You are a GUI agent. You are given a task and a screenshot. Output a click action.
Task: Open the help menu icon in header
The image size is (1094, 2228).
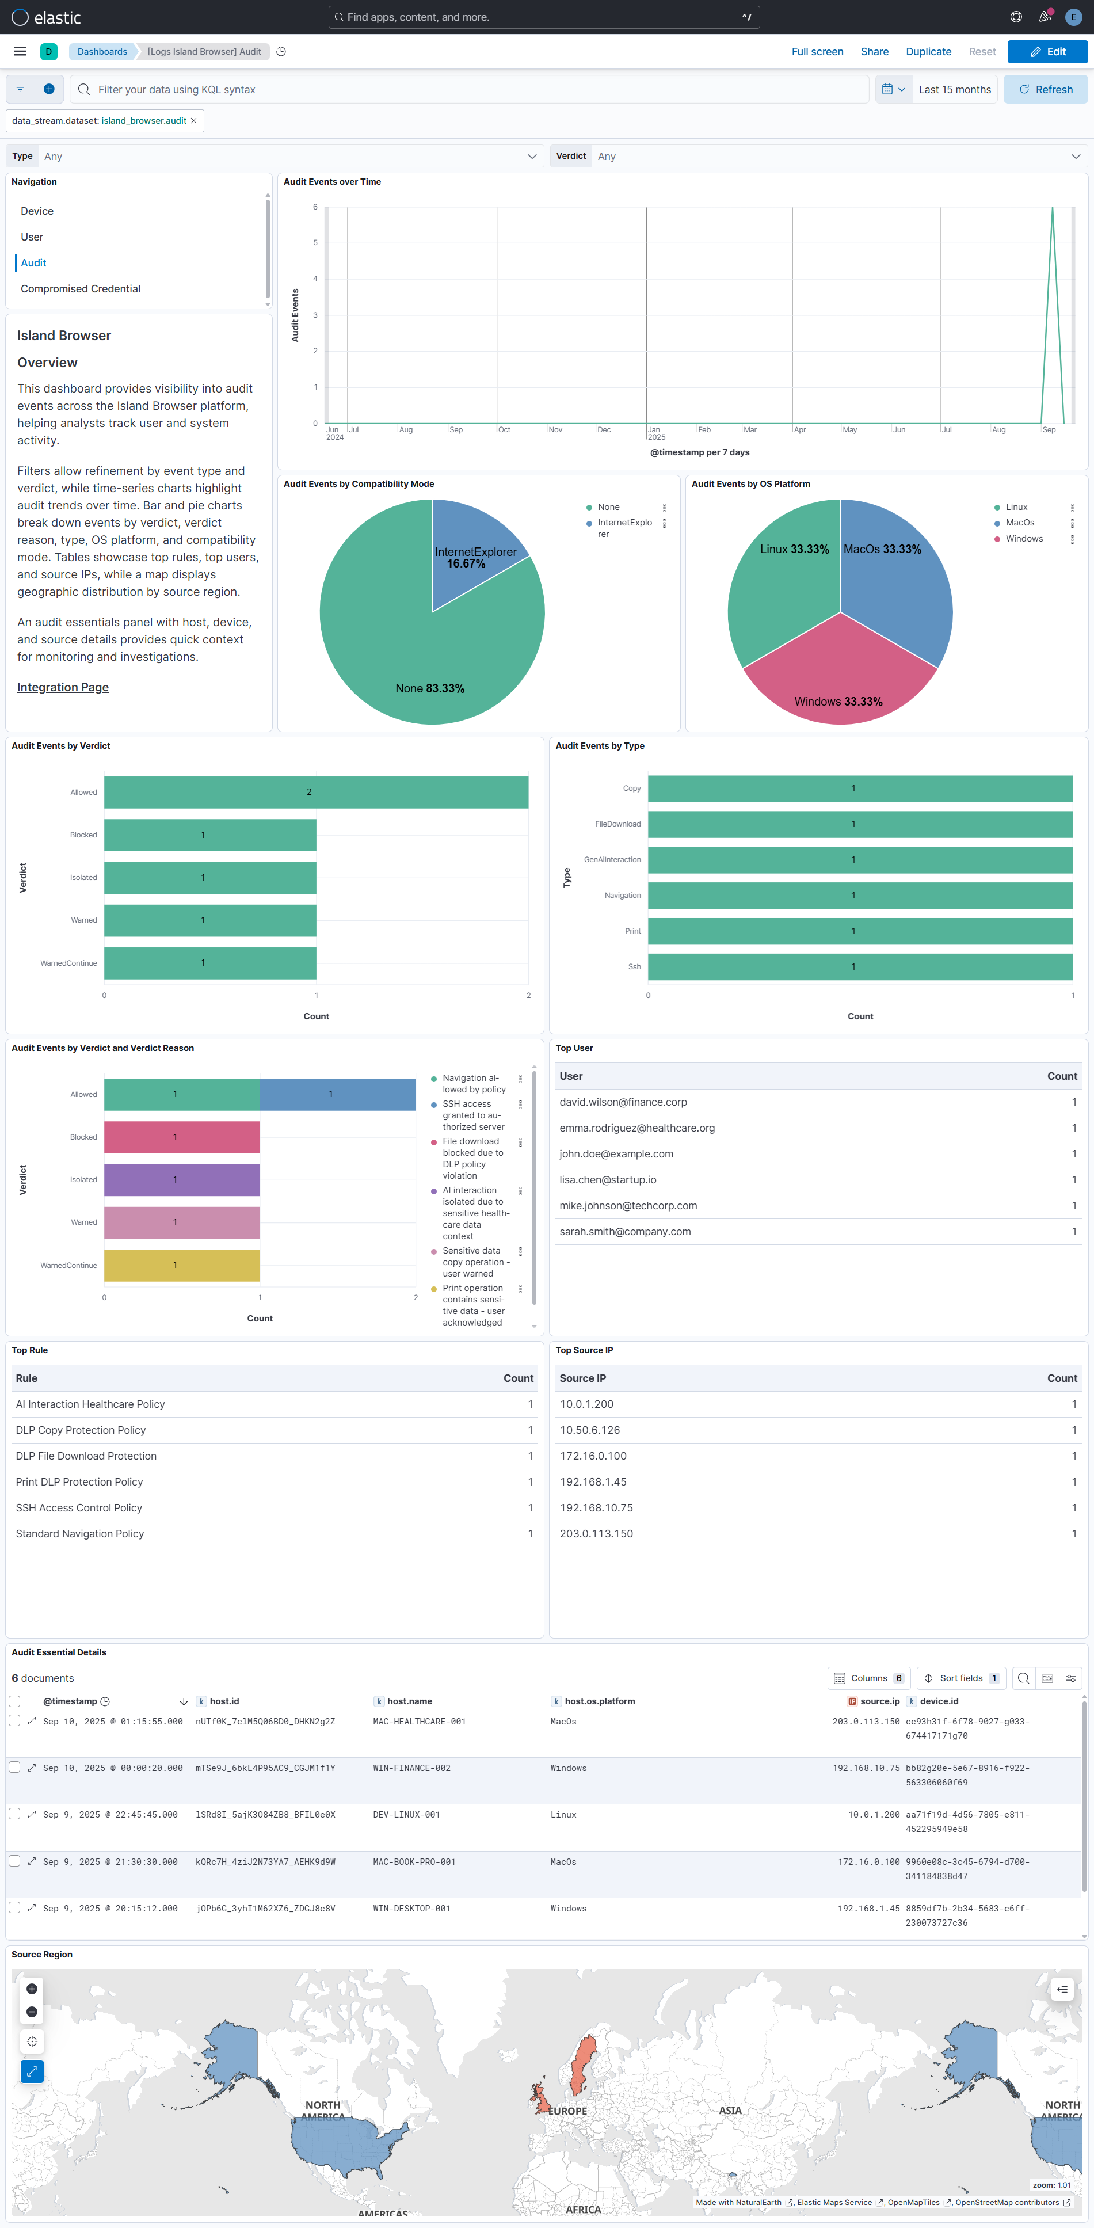tap(1016, 17)
